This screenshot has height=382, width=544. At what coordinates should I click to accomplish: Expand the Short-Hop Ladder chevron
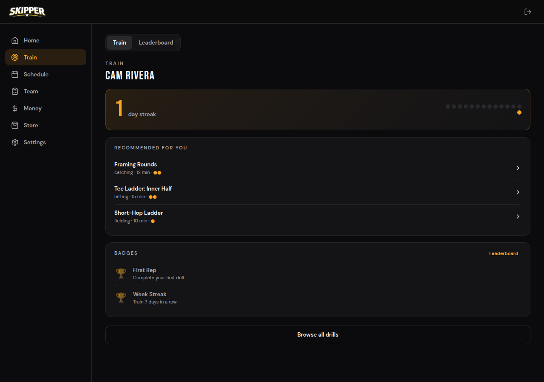click(518, 216)
